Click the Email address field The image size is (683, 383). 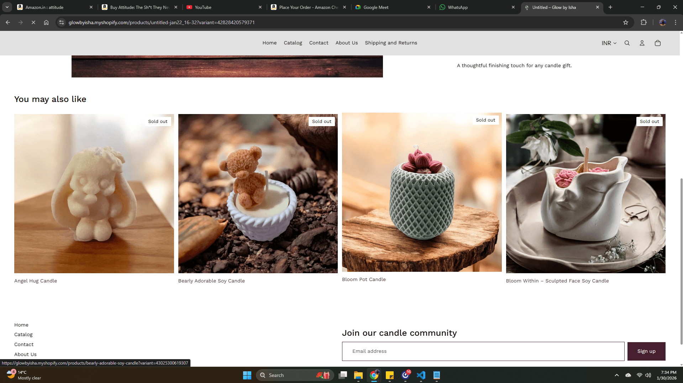click(x=483, y=351)
